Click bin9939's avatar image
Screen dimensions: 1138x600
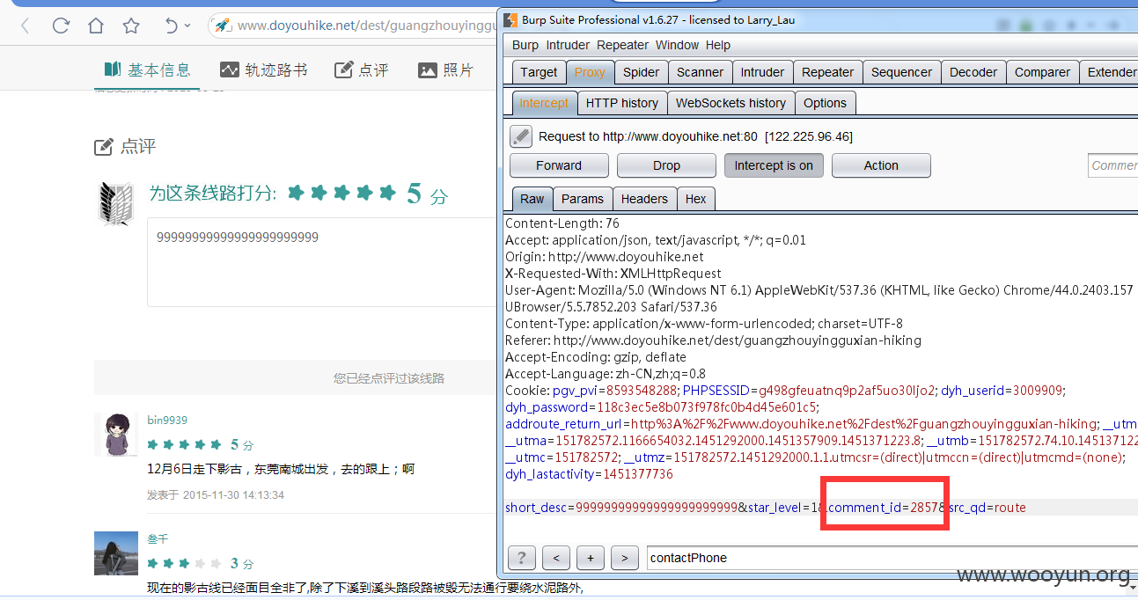pyautogui.click(x=115, y=435)
